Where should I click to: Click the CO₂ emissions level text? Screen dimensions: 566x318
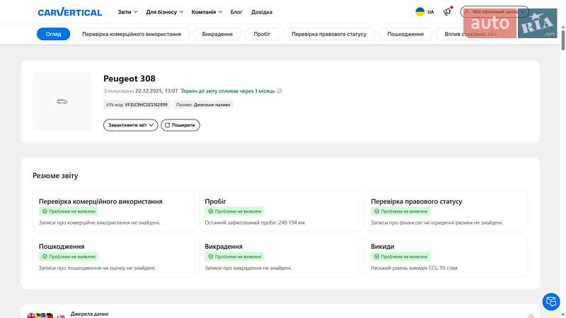(x=415, y=269)
